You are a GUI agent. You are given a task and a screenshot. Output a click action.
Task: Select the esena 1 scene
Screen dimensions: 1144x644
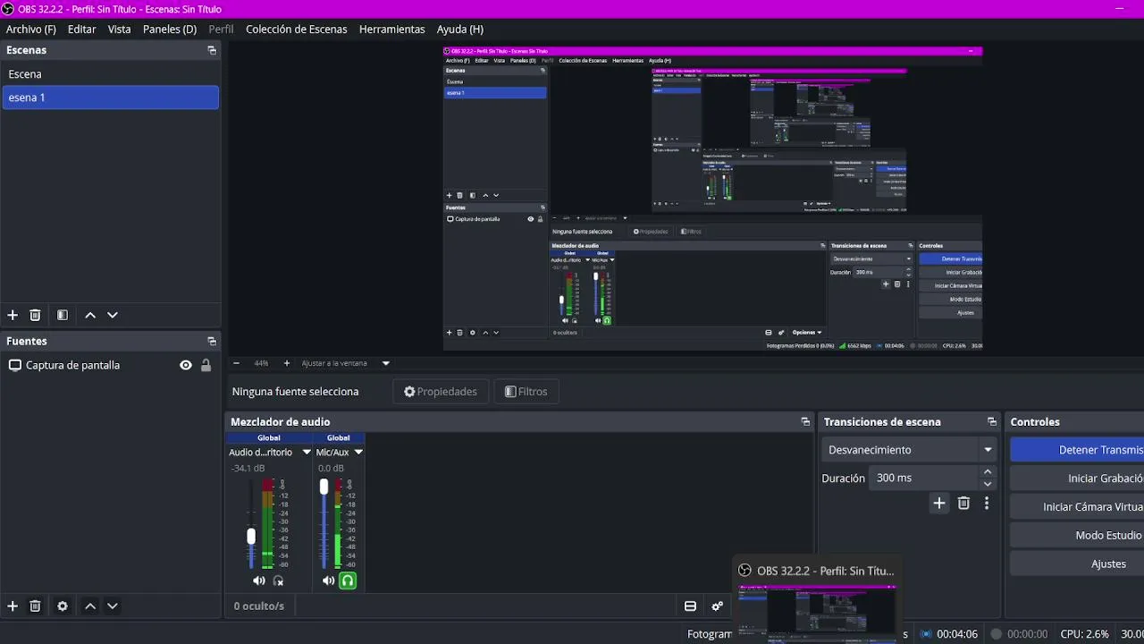[x=111, y=97]
